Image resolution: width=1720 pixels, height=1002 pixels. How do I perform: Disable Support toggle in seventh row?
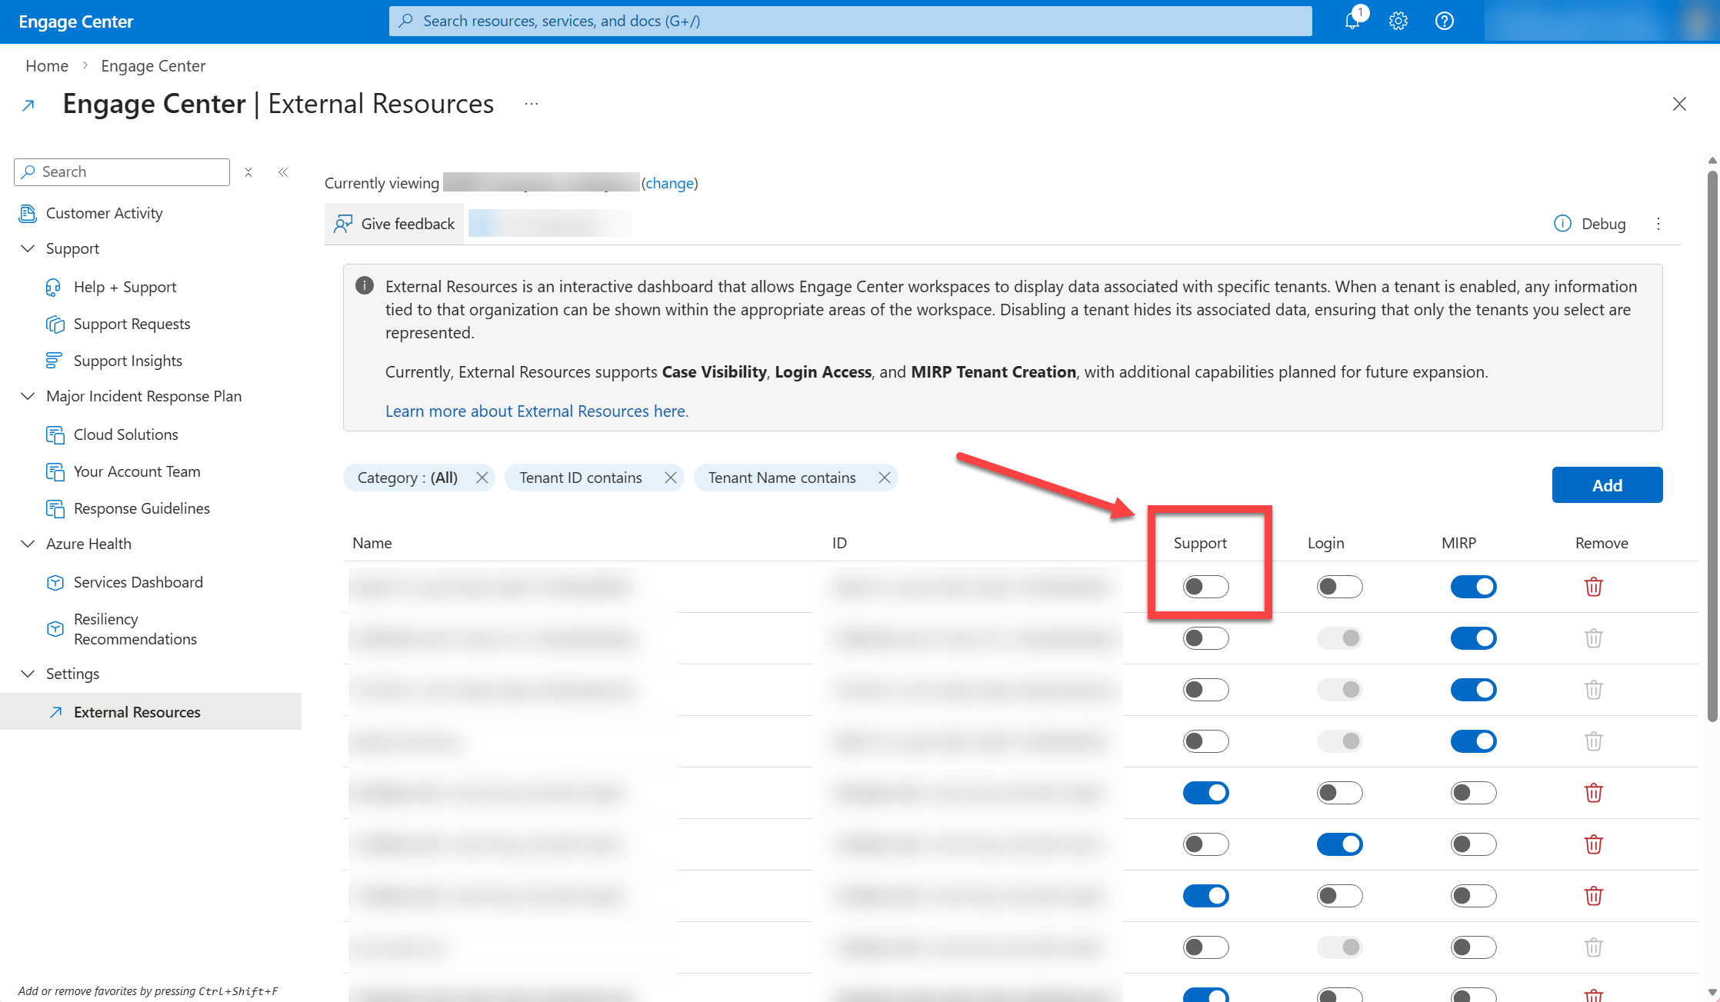1205,896
